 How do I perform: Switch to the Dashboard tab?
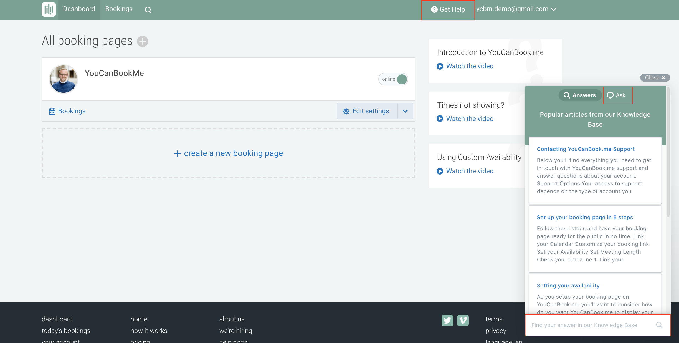click(x=79, y=9)
